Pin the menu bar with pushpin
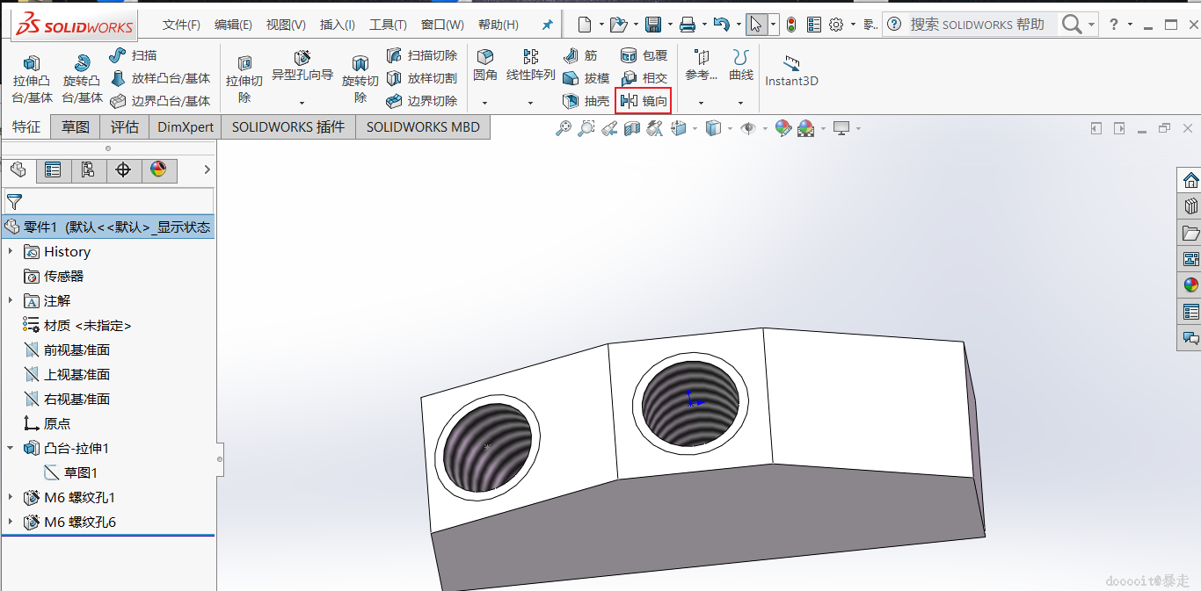Viewport: 1201px width, 591px height. [547, 25]
